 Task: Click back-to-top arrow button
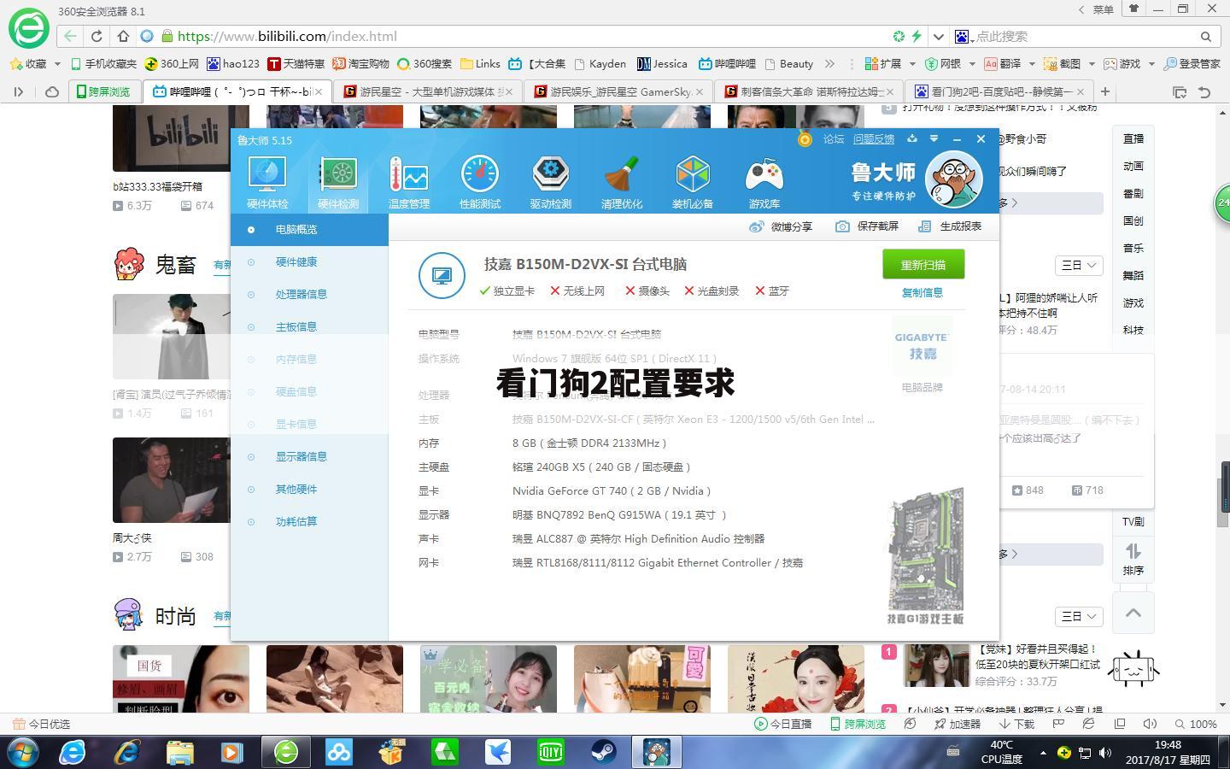tap(1133, 613)
